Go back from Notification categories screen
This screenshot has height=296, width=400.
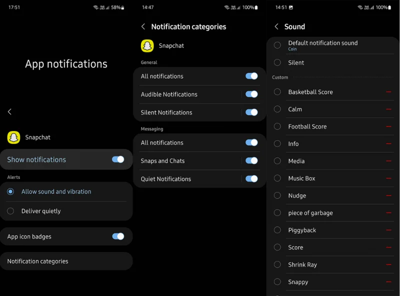(143, 26)
